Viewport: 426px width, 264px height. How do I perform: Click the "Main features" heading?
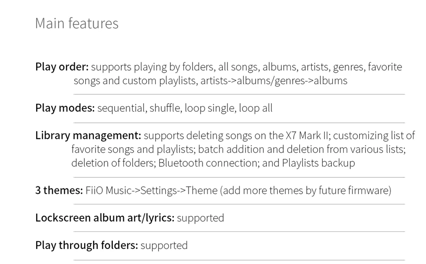pos(77,24)
